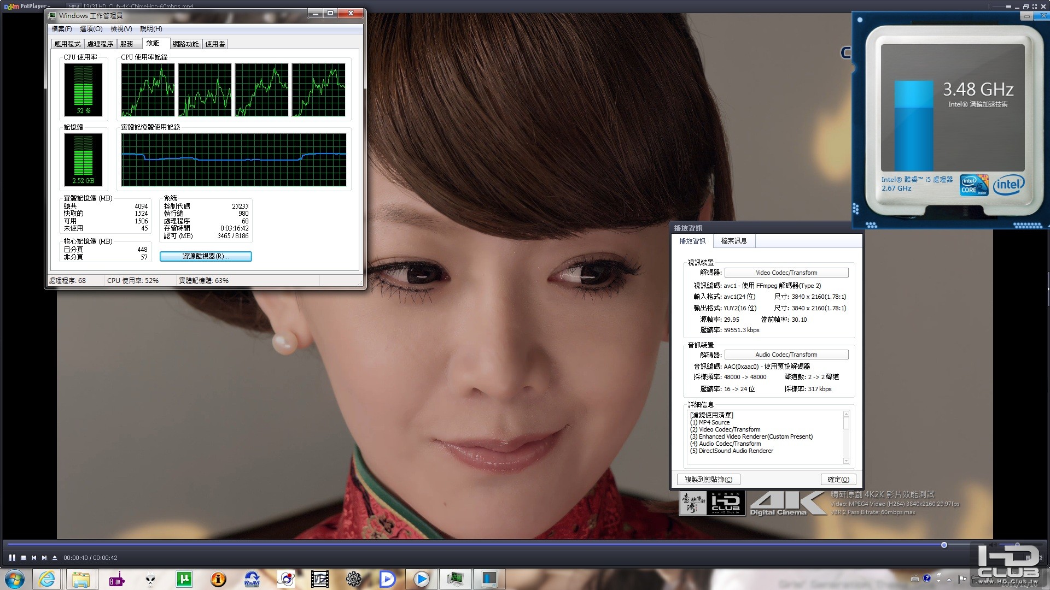This screenshot has width=1050, height=590.
Task: Switch to the 處理程序 tab
Action: [100, 44]
